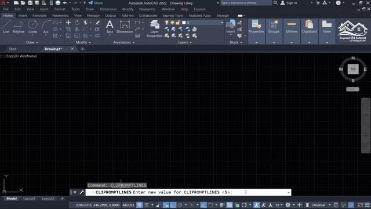This screenshot has height=209, width=371.
Task: Click the Erase tool icon
Action: click(97, 23)
